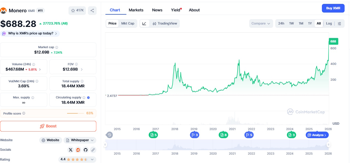The height and width of the screenshot is (163, 350).
Task: Open the Reddit social icon
Action: click(78, 150)
